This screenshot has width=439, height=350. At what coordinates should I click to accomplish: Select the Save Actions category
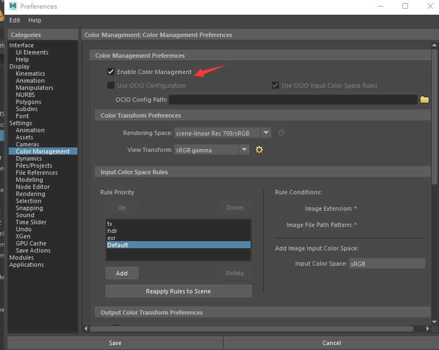(x=33, y=250)
